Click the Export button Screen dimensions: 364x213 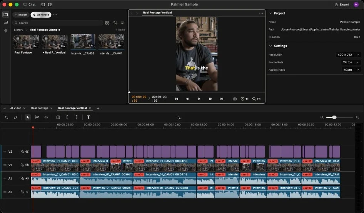342,4
